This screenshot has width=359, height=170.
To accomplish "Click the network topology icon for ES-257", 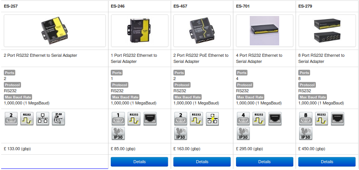I will tap(43, 119).
